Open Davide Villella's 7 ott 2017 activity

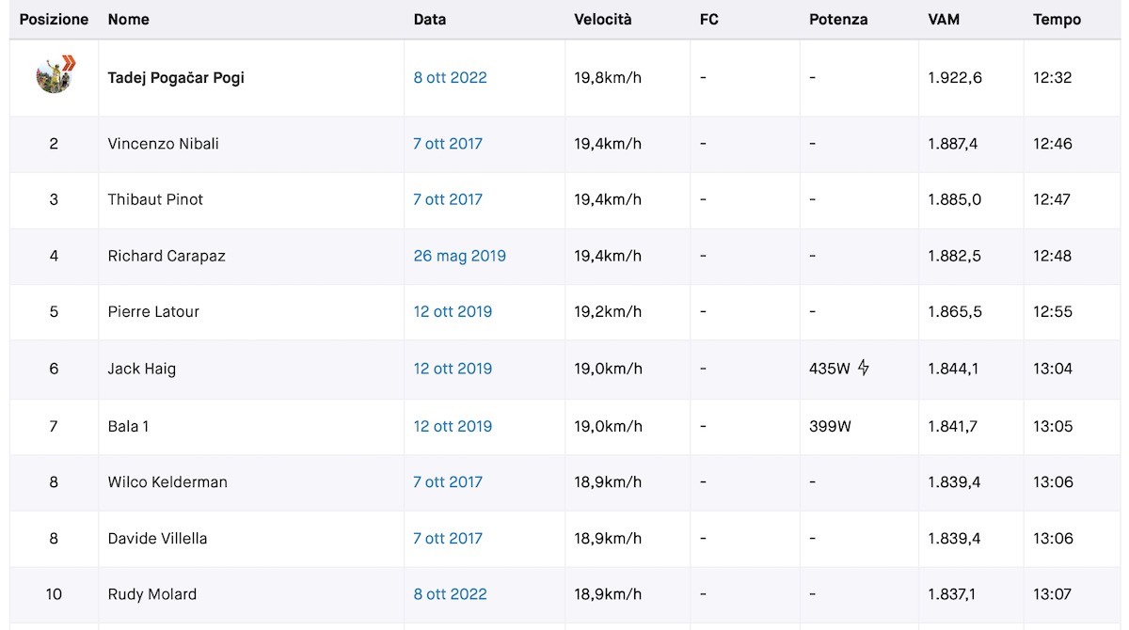tap(448, 539)
